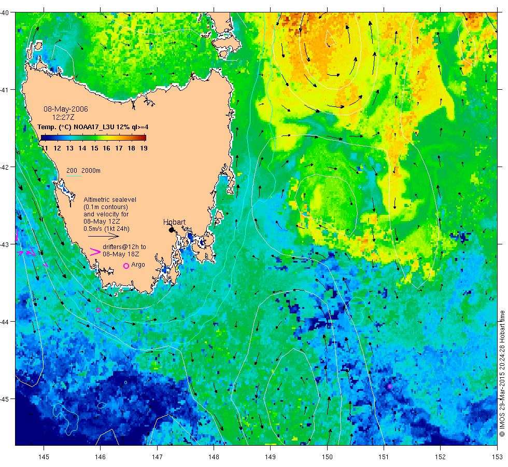This screenshot has width=508, height=467.
Task: Click the latitude axis label -43
Action: click(x=5, y=244)
